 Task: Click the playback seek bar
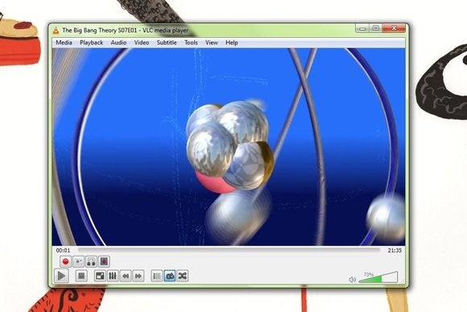[x=229, y=250]
